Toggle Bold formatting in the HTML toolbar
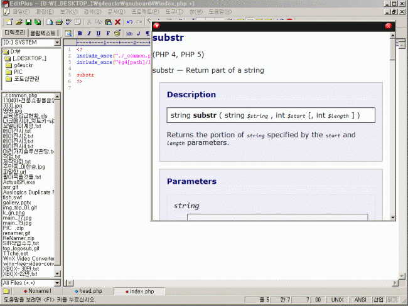Viewport: 408px width, 306px height. 80,33
